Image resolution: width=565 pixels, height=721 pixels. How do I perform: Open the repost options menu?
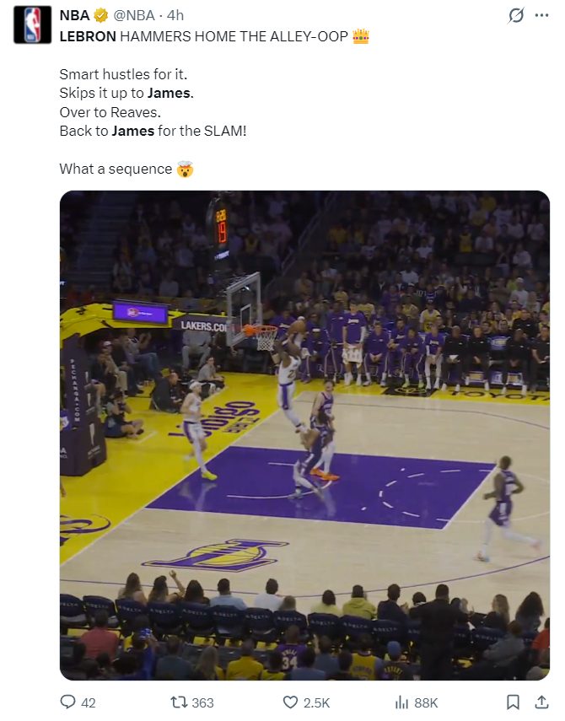179,702
